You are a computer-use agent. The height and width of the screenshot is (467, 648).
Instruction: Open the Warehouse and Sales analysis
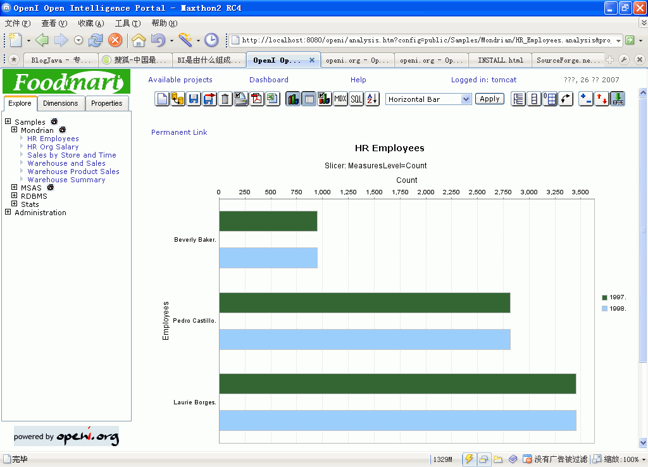(66, 163)
